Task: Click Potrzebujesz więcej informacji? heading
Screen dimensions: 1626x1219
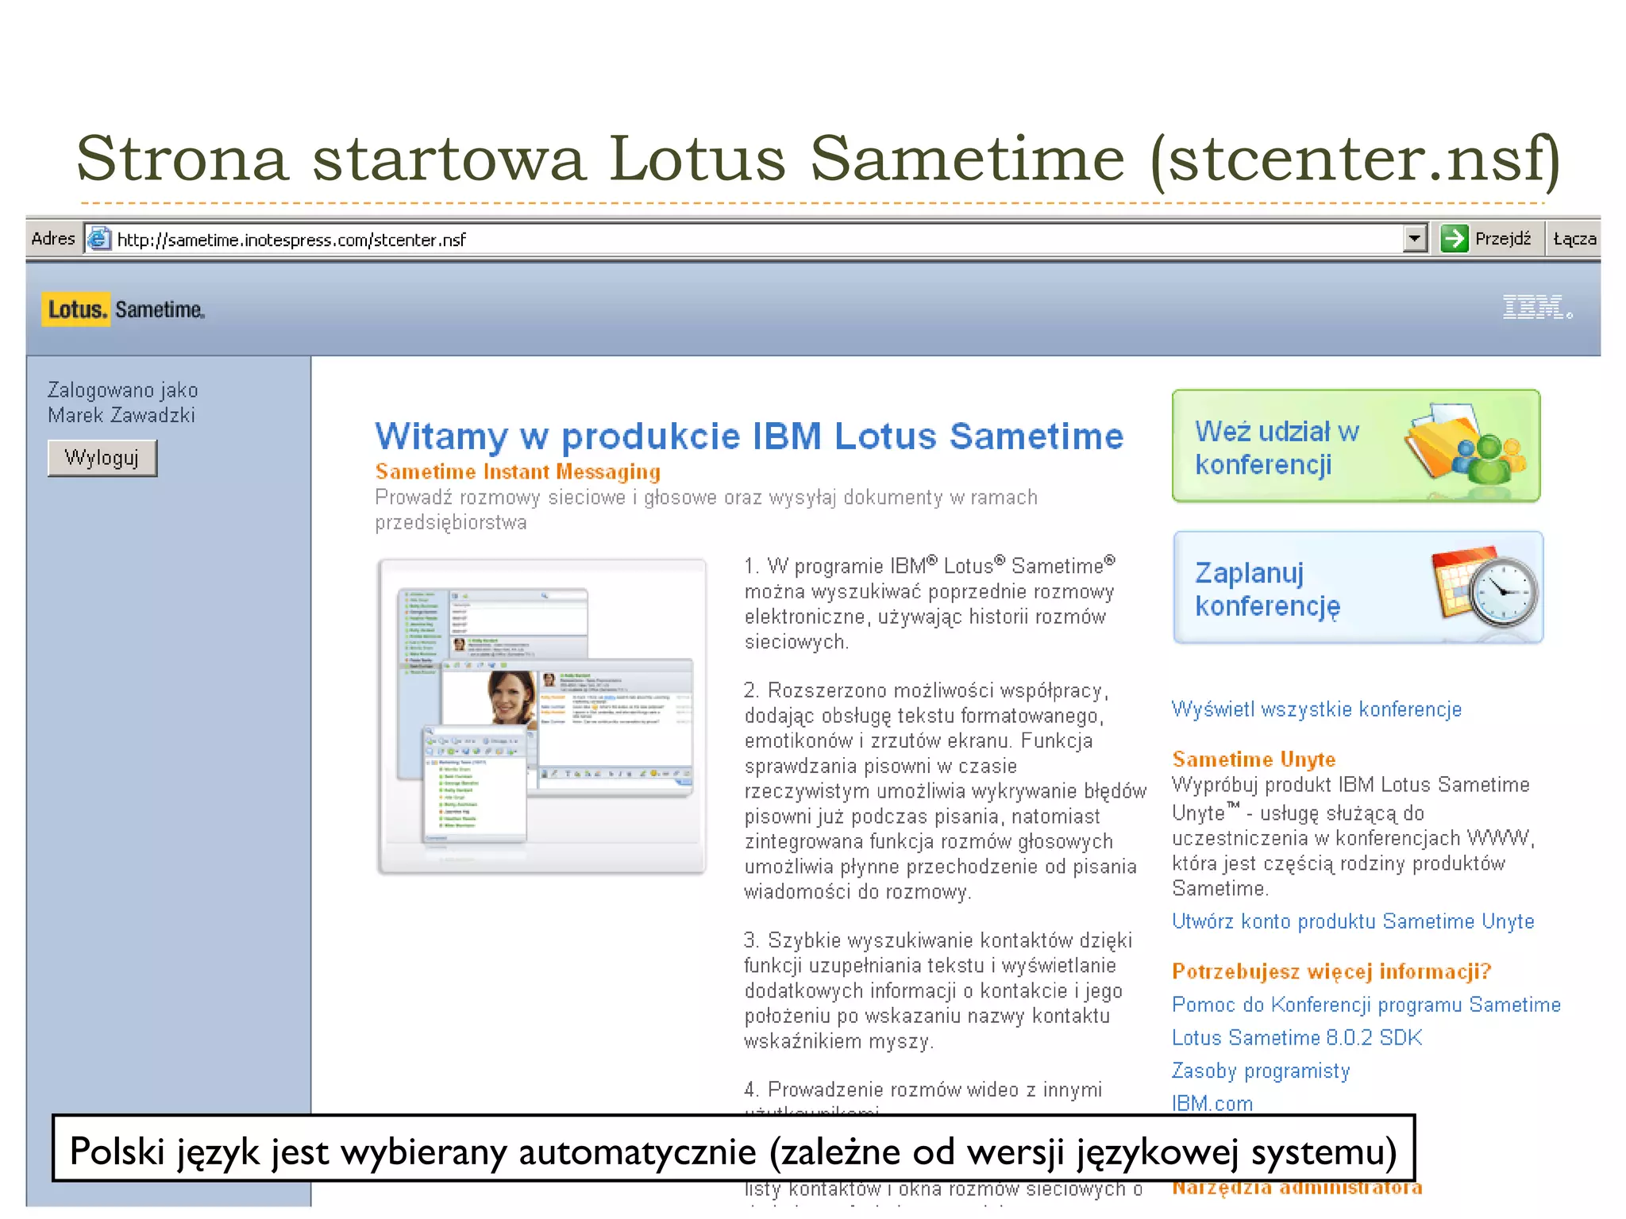Action: coord(1331,971)
